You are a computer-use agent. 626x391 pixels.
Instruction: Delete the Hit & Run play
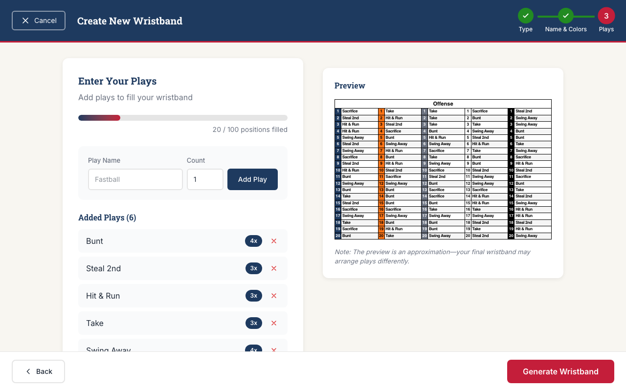(x=274, y=296)
